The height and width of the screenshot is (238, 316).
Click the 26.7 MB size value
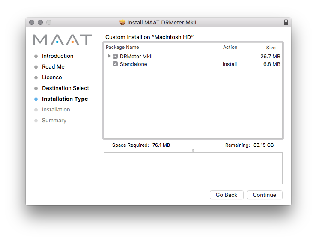(270, 57)
